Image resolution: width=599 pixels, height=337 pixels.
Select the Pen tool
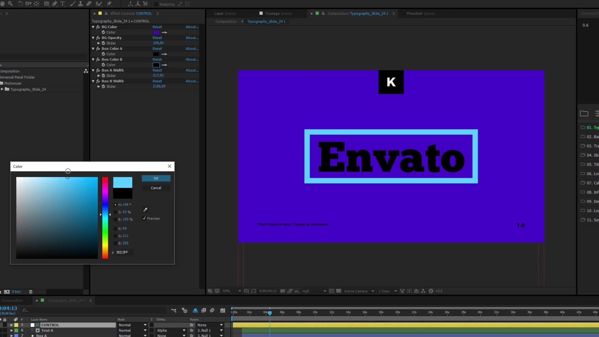click(x=55, y=4)
